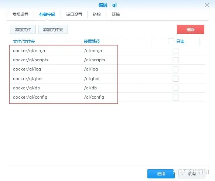The width and height of the screenshot is (215, 181).
Task: Check read-only box for docker/ql/db
Action: 175,88
